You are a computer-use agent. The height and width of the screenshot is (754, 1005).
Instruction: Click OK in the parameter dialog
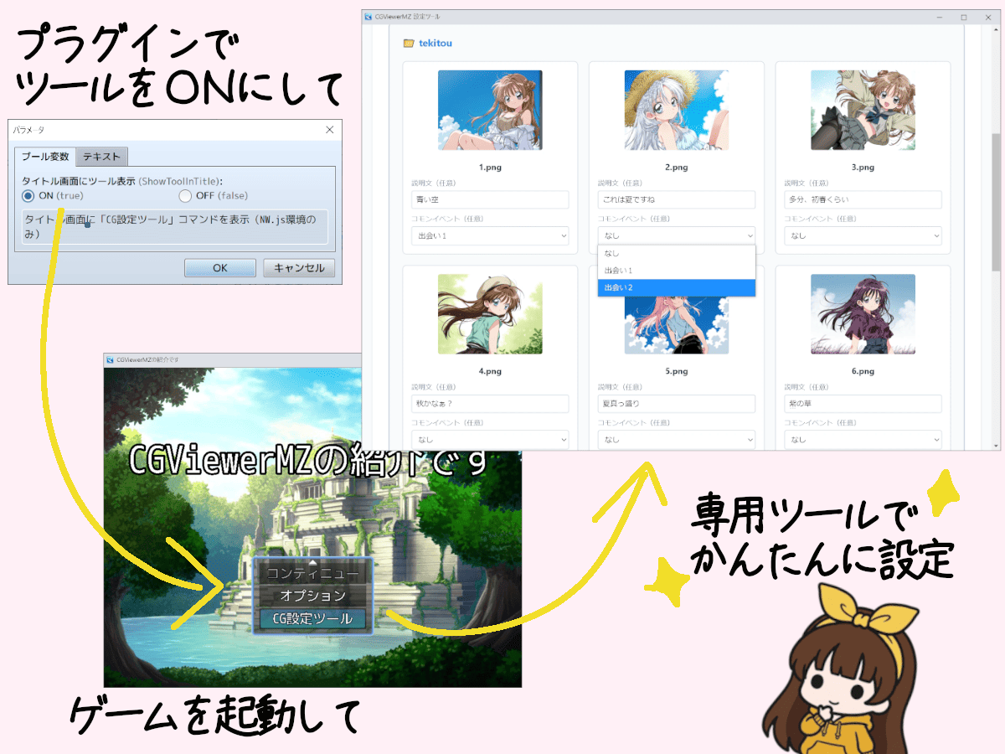pos(220,268)
